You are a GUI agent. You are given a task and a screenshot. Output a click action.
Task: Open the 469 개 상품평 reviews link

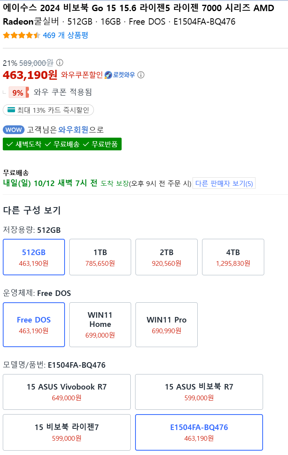65,35
